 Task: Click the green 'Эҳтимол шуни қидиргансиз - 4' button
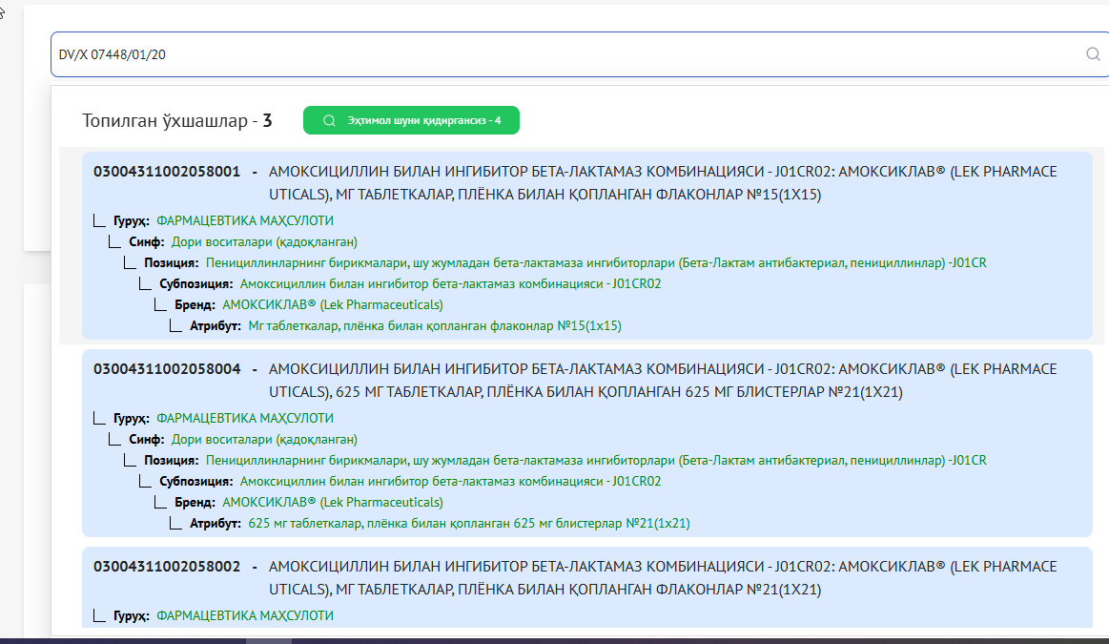coord(412,120)
